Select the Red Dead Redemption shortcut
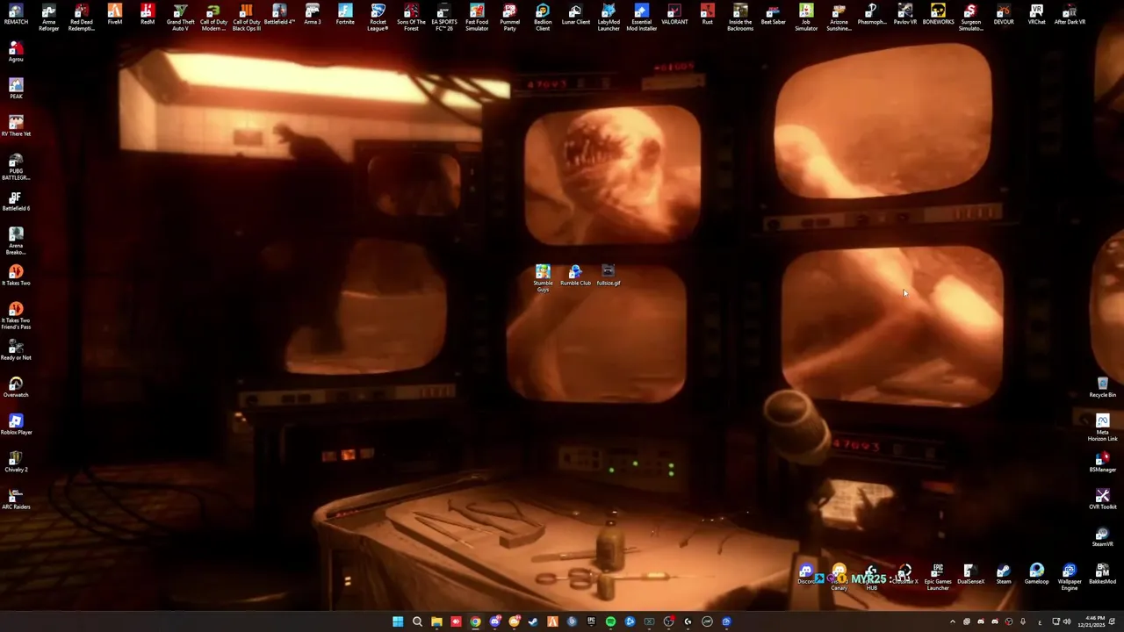The width and height of the screenshot is (1124, 632). point(81,17)
